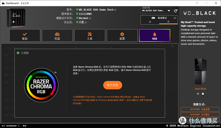Turn gaming mode off with 关
Screen dimensions: 221x128
(x=168, y=22)
